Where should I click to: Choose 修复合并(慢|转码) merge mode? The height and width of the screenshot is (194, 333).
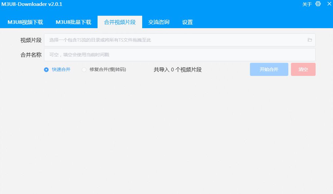click(84, 70)
